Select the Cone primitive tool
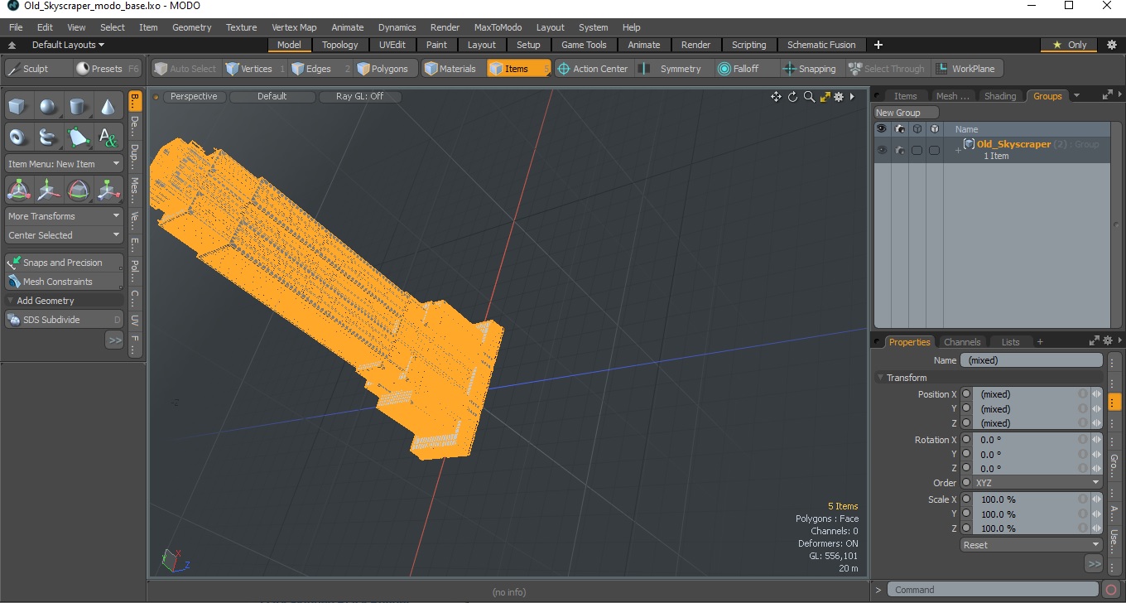The height and width of the screenshot is (603, 1126). [x=108, y=107]
